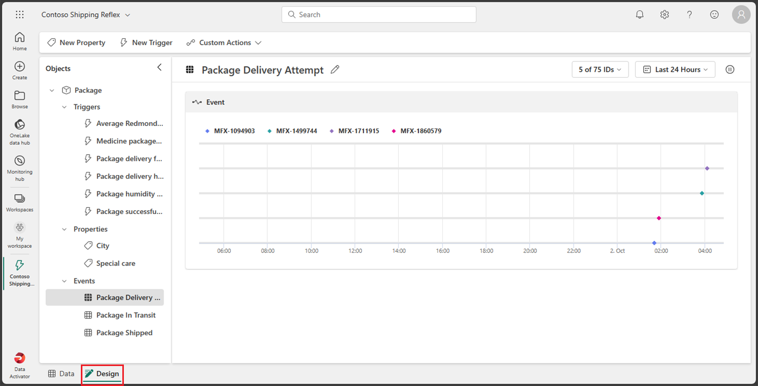Open the Custom Actions dropdown
Viewport: 758px width, 386px height.
[x=224, y=42]
